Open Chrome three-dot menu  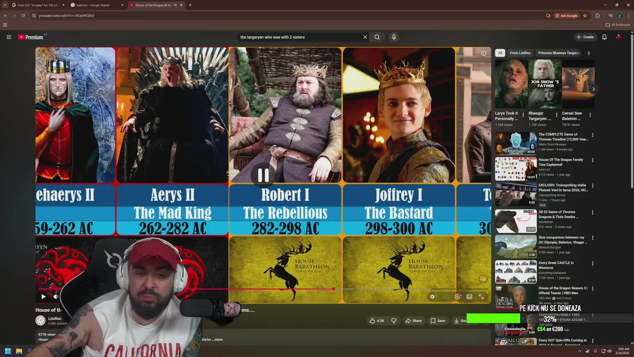(x=628, y=15)
